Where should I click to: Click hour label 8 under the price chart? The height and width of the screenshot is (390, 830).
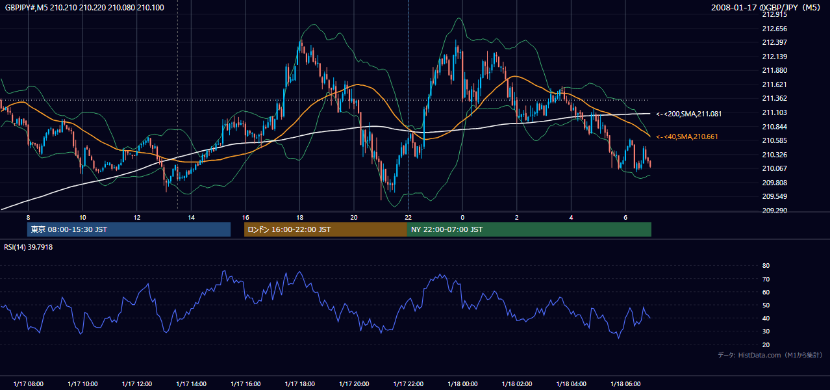point(28,217)
